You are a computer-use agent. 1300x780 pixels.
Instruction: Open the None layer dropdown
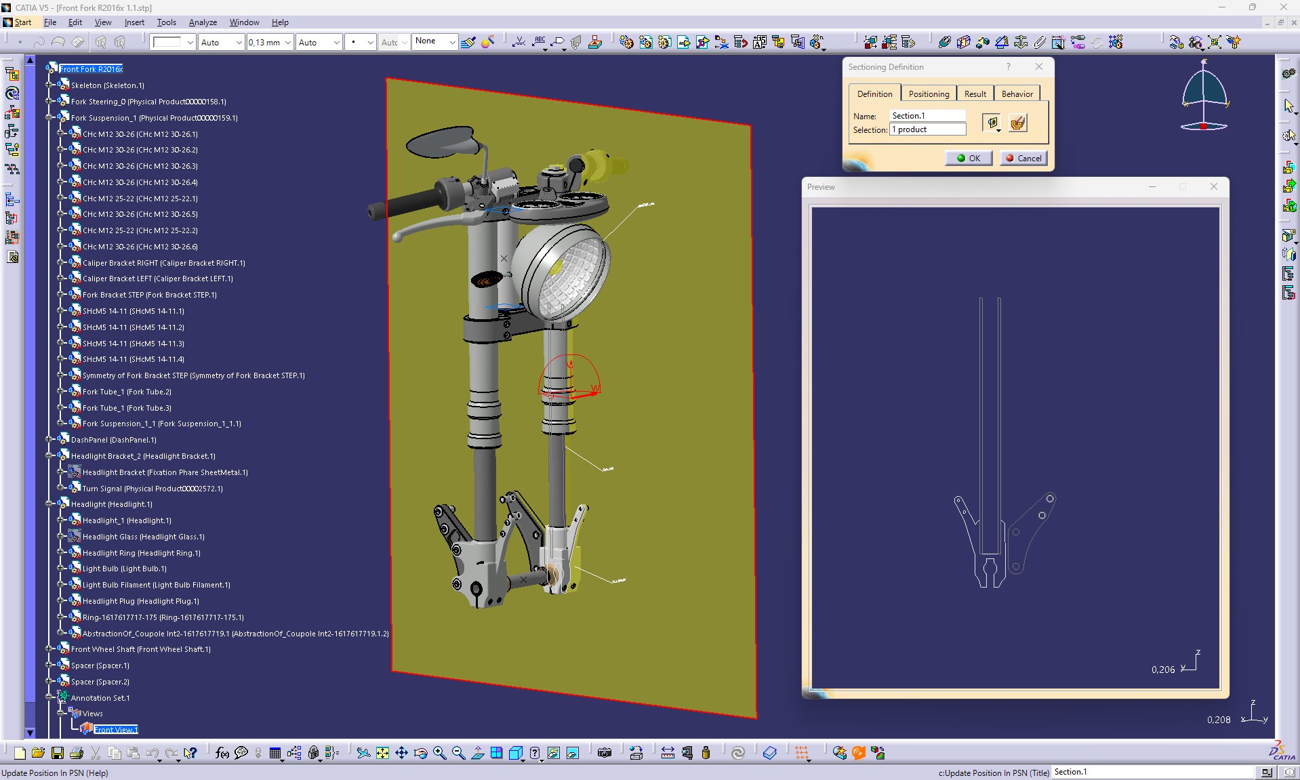452,42
